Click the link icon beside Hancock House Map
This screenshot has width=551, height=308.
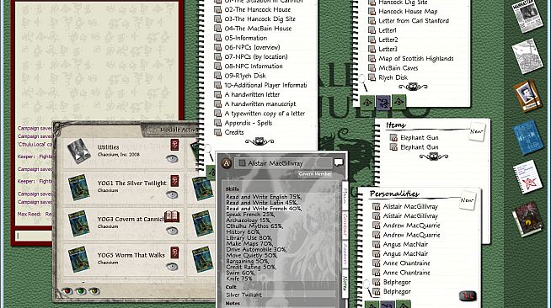click(372, 11)
